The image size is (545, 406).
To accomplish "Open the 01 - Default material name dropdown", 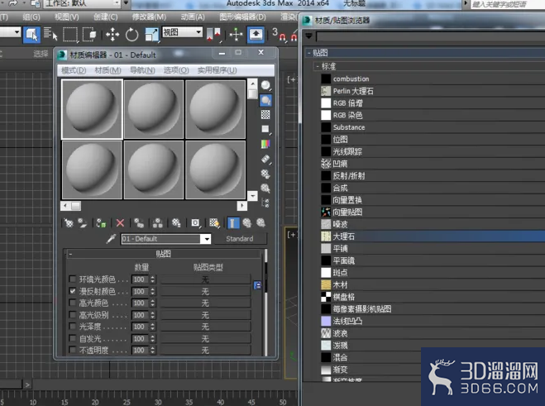I will (x=207, y=239).
